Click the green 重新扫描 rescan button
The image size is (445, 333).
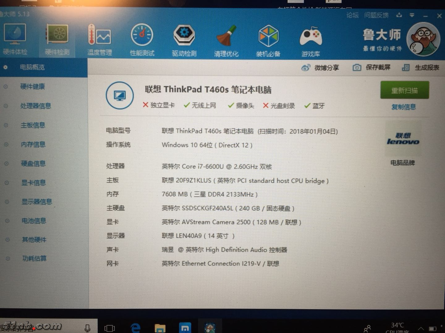tap(405, 90)
